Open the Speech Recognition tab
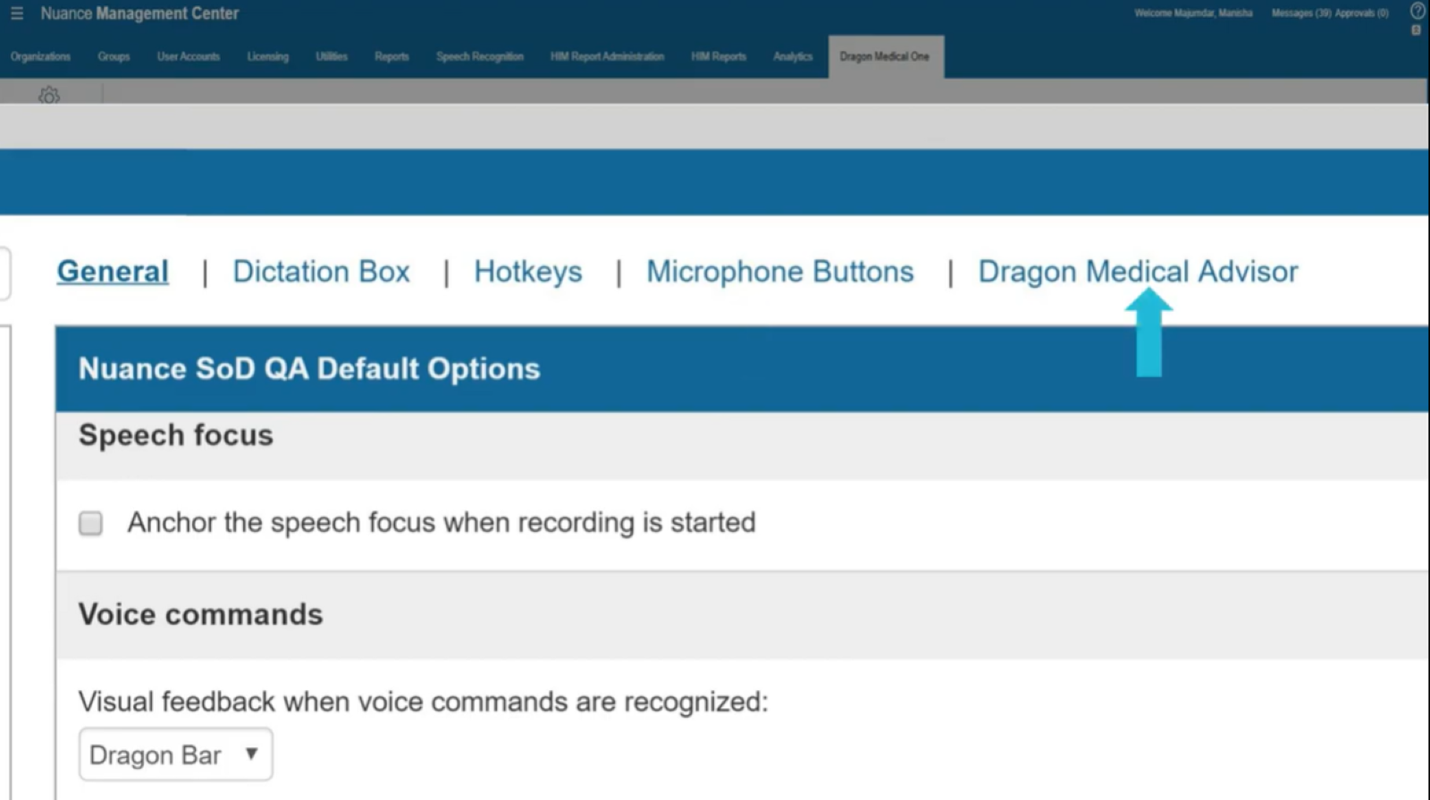This screenshot has width=1430, height=800. [x=480, y=56]
